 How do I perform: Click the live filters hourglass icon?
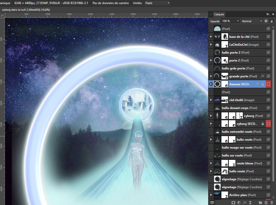tap(250, 203)
